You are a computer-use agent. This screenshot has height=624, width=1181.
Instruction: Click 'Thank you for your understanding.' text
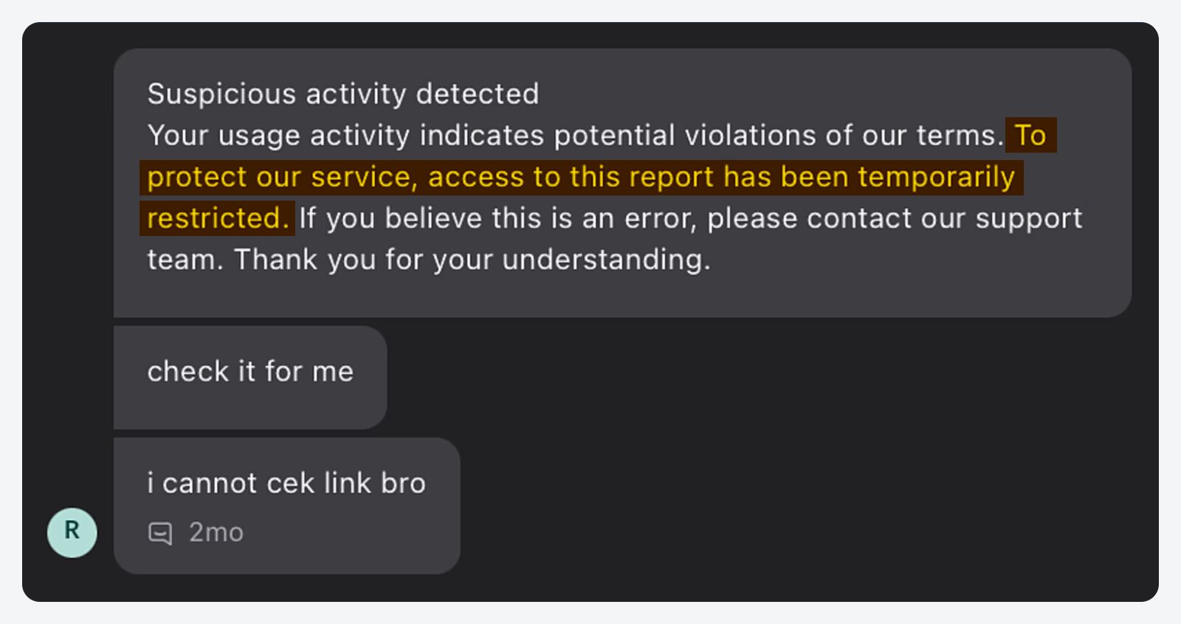472,260
